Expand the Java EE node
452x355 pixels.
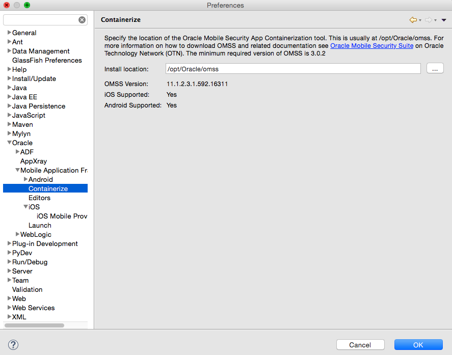[9, 97]
